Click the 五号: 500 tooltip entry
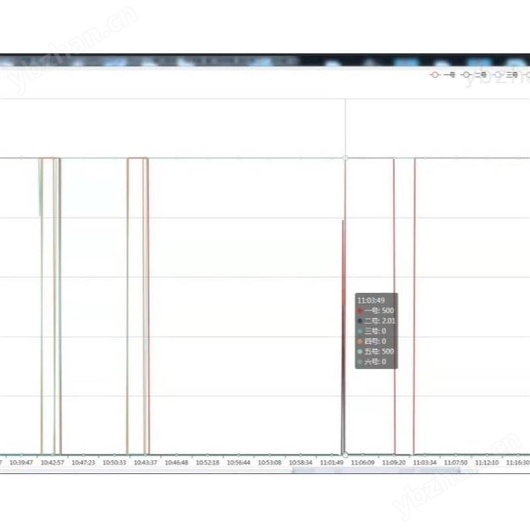Image resolution: width=530 pixels, height=530 pixels. pos(376,352)
